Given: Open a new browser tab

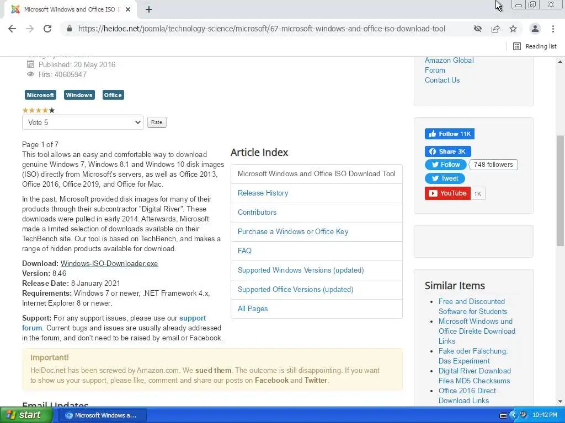Looking at the screenshot, I should click(x=149, y=10).
